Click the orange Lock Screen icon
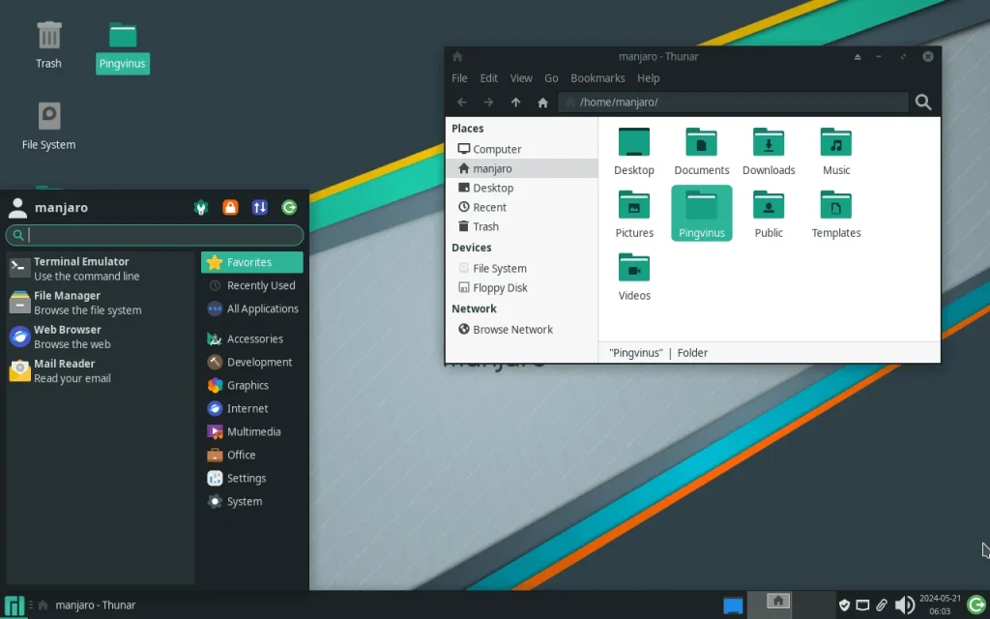 230,207
